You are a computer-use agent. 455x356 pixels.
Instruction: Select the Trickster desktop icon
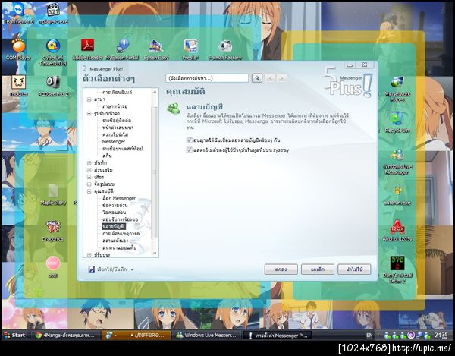(x=19, y=86)
